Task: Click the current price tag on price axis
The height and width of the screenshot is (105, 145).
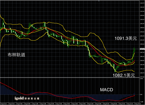Action: [142, 49]
